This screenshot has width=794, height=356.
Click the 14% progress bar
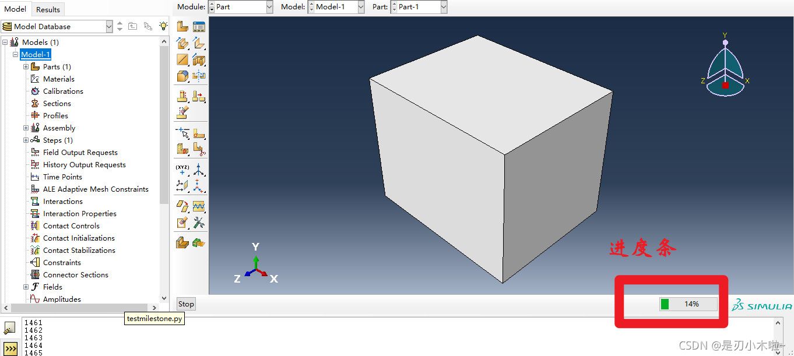(688, 304)
